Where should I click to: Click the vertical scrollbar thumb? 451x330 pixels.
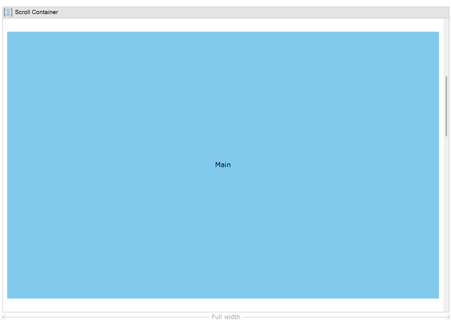coord(446,106)
